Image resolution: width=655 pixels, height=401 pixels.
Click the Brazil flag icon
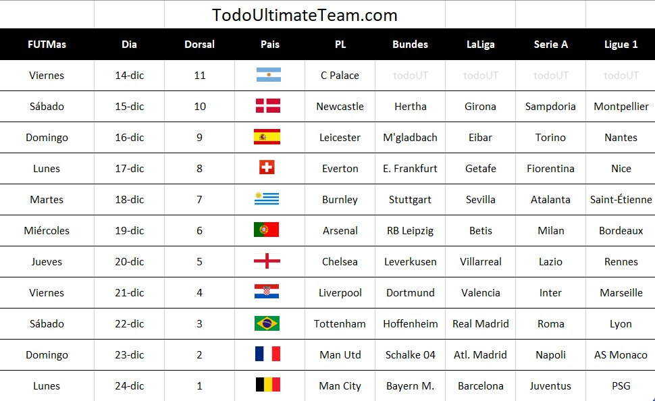click(267, 323)
